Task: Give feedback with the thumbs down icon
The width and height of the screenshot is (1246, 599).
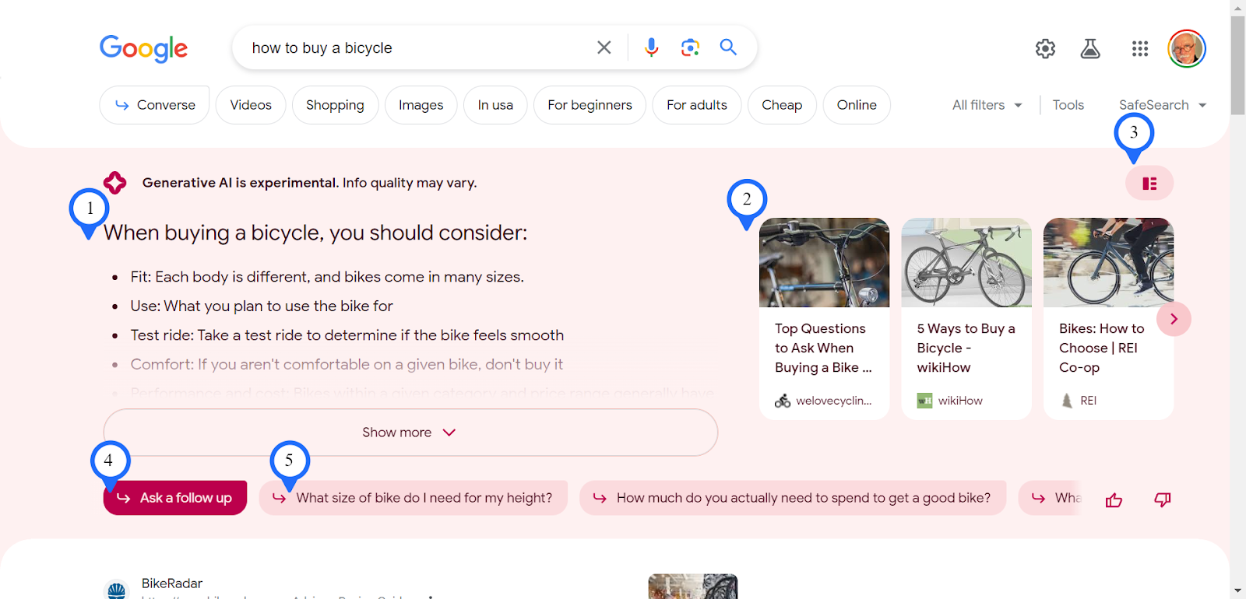Action: (x=1161, y=499)
